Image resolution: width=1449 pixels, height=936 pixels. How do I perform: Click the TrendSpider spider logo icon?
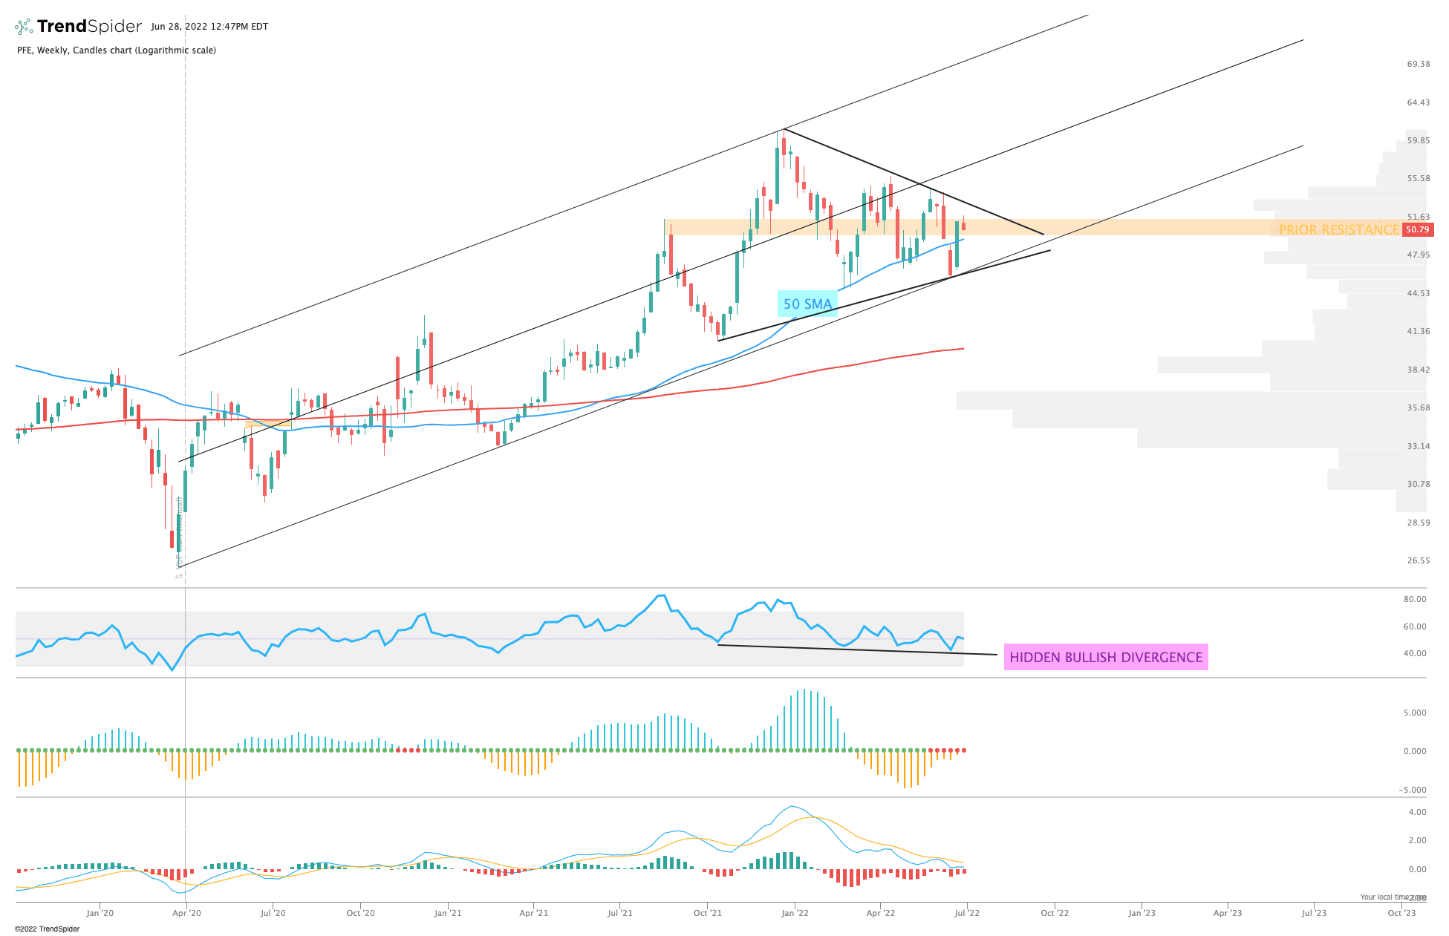click(x=24, y=27)
